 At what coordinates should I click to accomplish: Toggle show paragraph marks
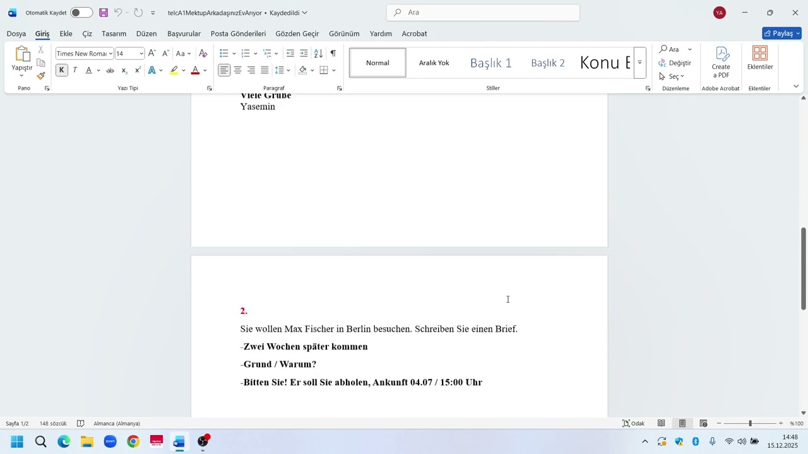tap(333, 54)
